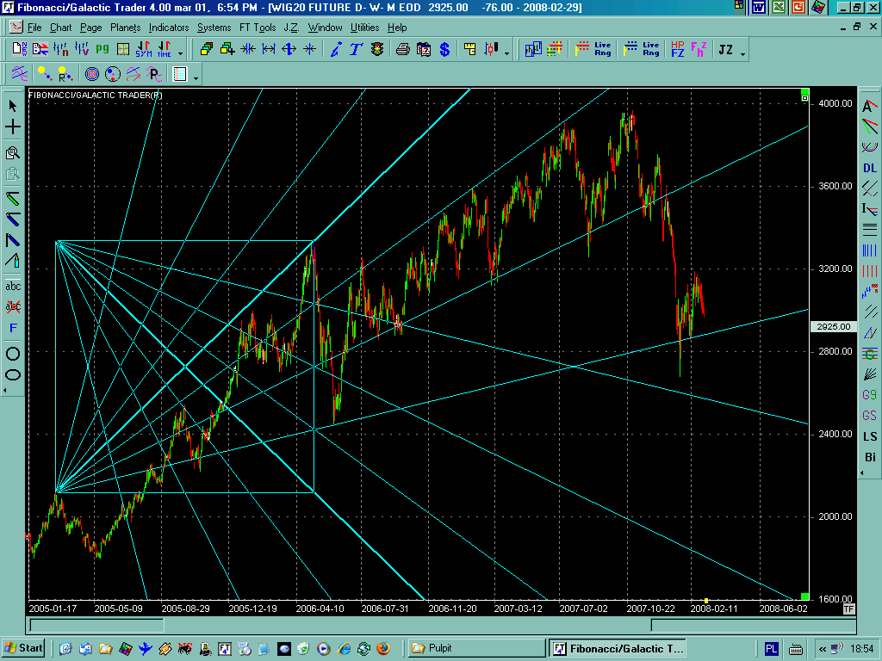882x661 pixels.
Task: Select the DL tool in right sidebar
Action: click(870, 168)
